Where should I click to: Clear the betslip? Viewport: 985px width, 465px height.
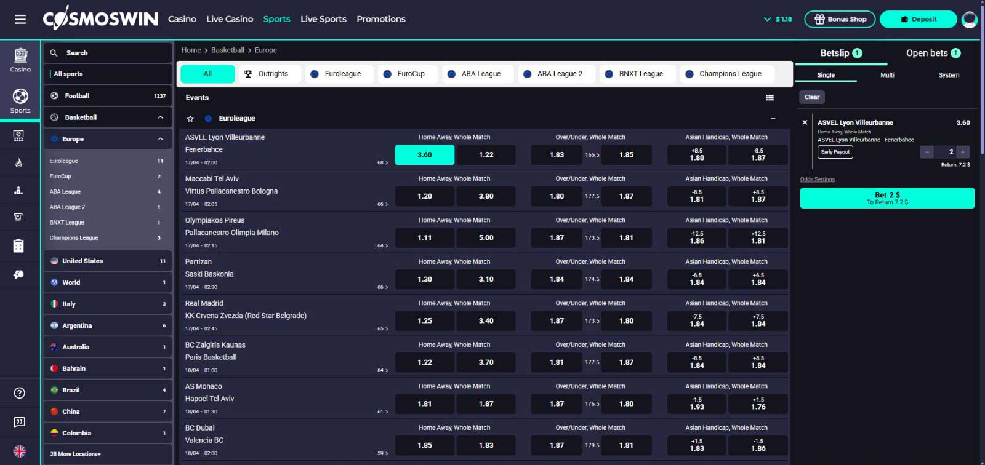[x=812, y=97]
